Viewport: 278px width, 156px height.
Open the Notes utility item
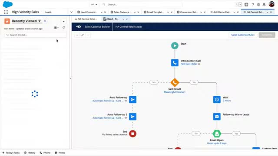(x=60, y=153)
